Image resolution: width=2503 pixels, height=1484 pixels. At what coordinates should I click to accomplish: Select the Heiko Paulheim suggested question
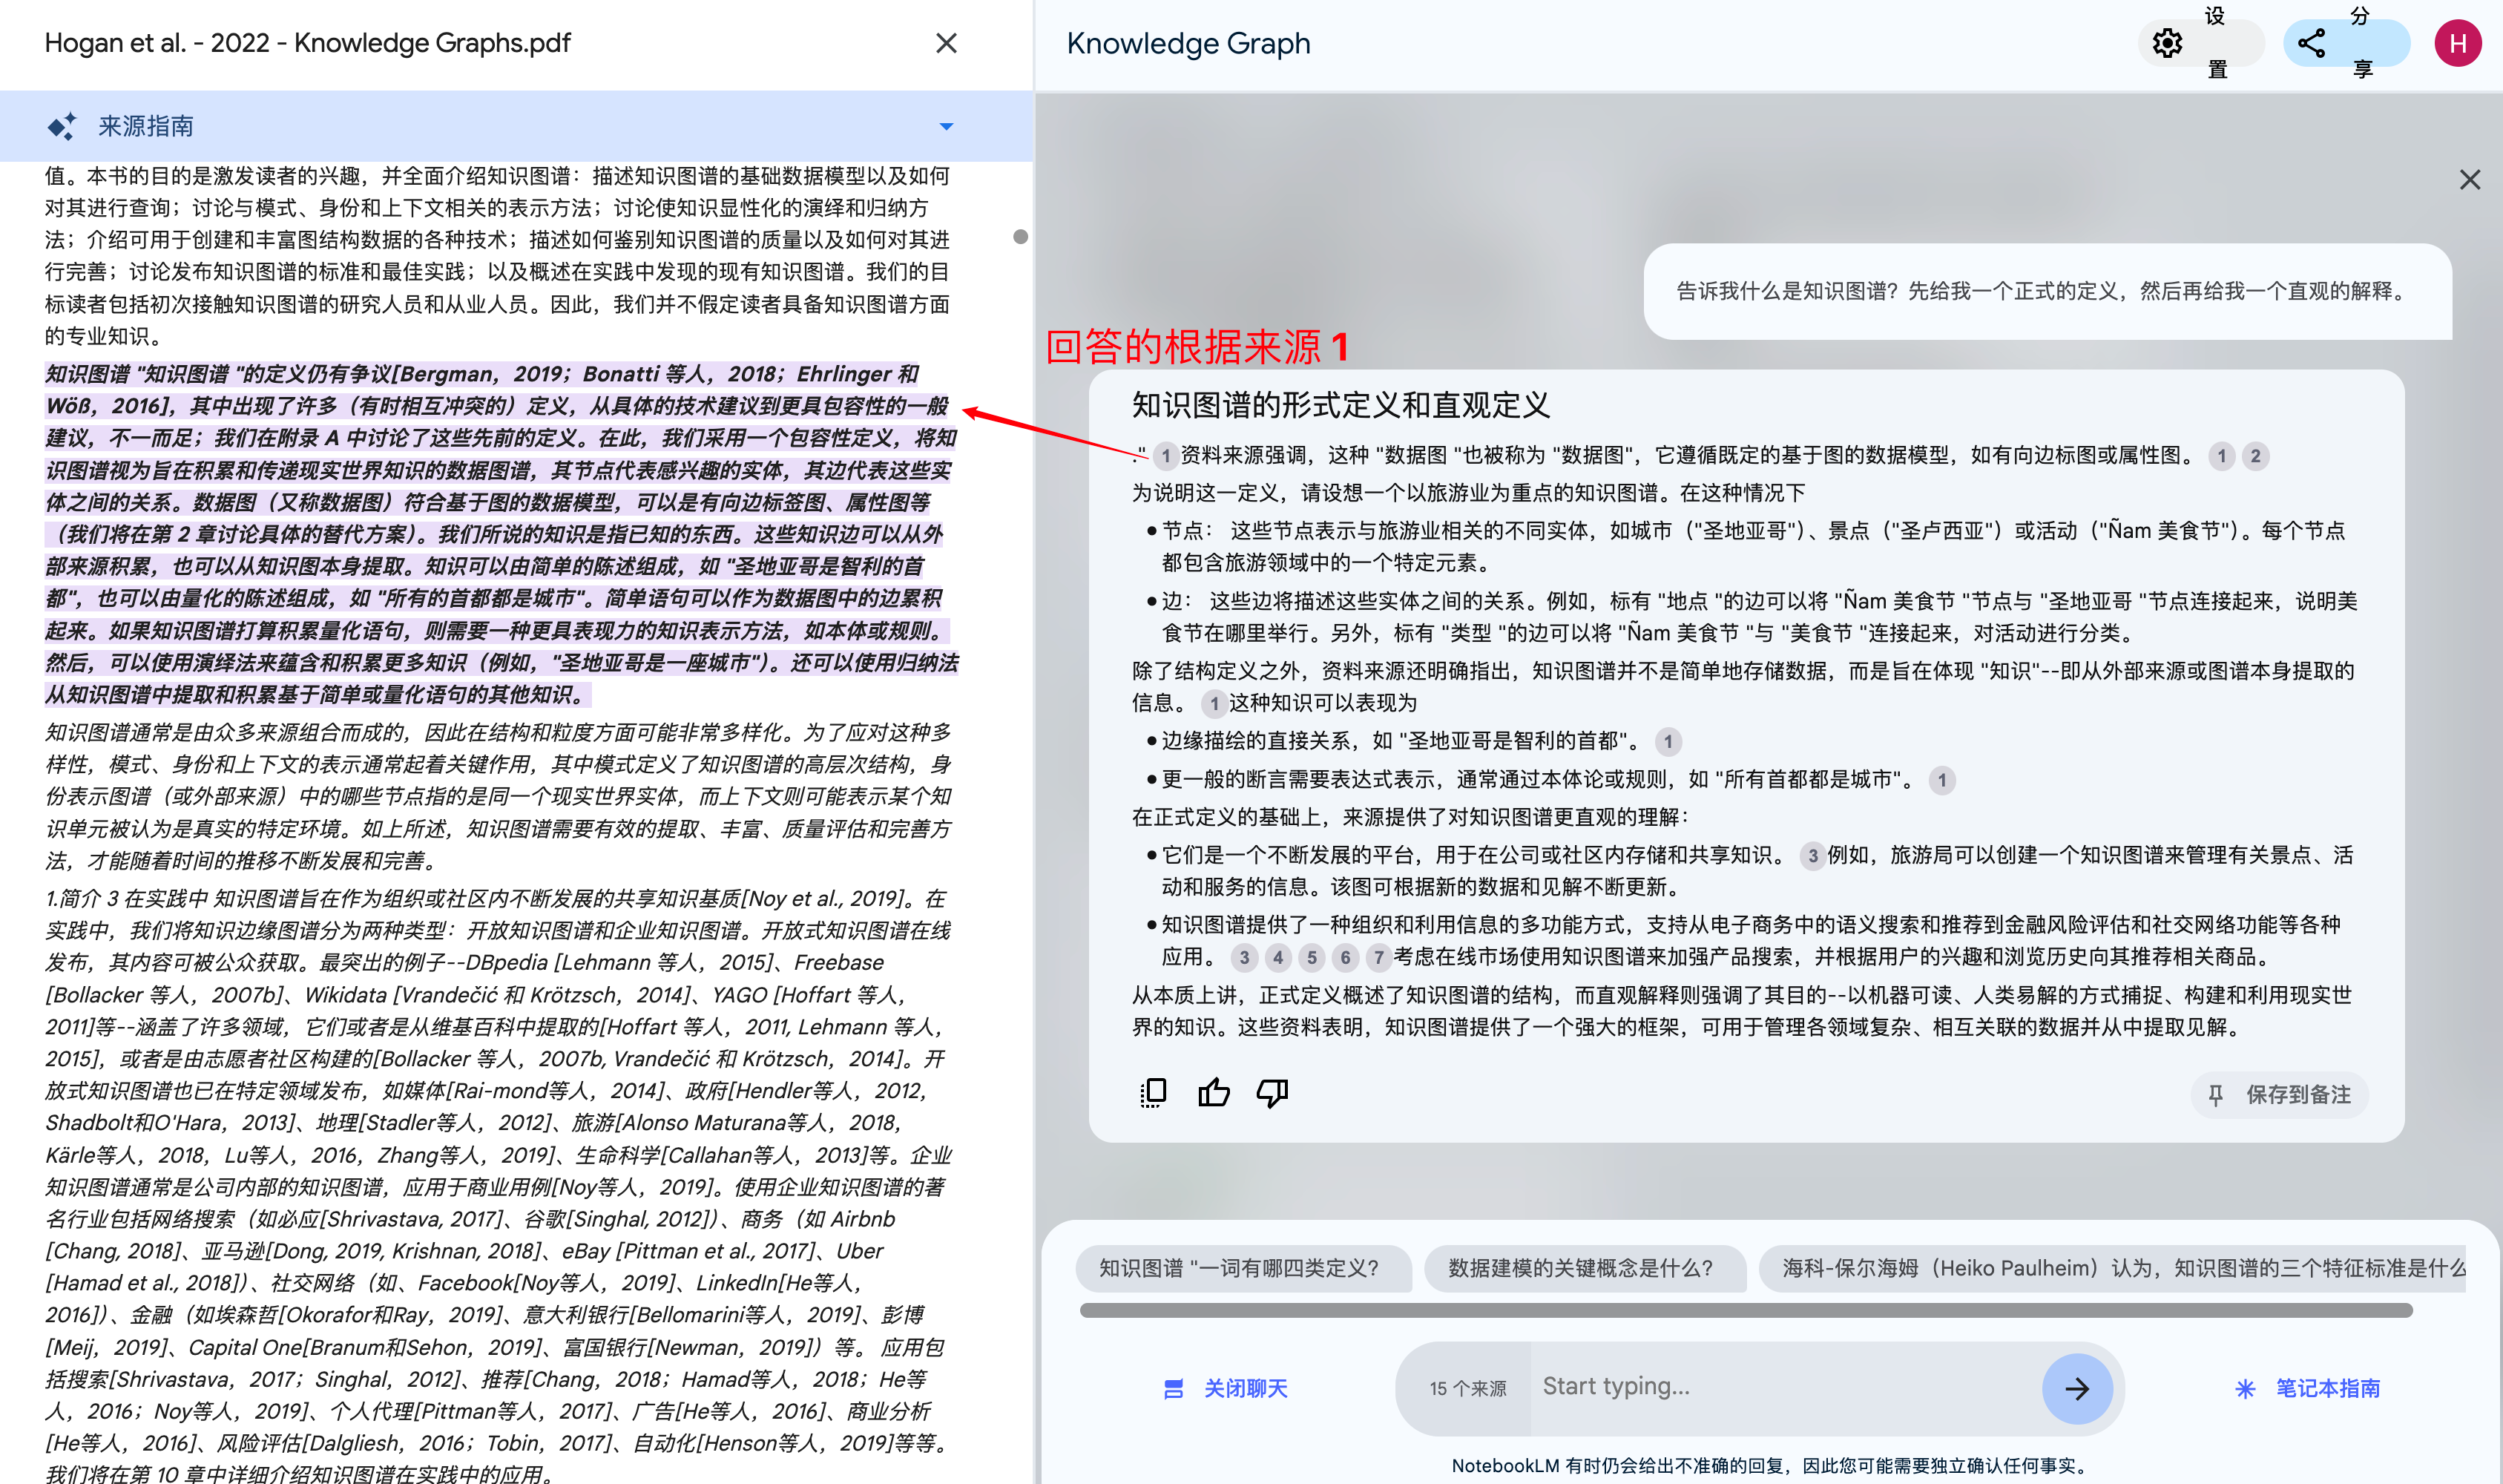(x=2111, y=1268)
